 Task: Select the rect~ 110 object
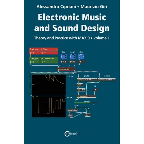click(x=81, y=90)
